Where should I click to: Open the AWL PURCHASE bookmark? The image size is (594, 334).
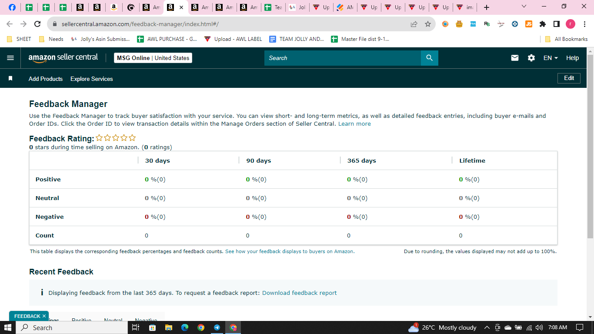tap(167, 39)
